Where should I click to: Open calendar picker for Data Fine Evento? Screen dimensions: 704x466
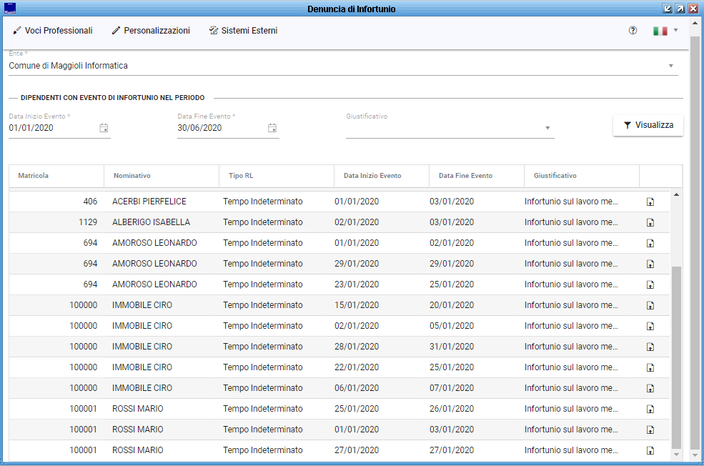tap(272, 128)
